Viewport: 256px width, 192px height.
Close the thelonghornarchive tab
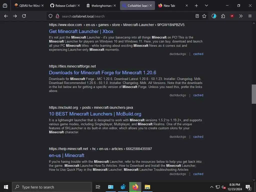click(x=115, y=5)
